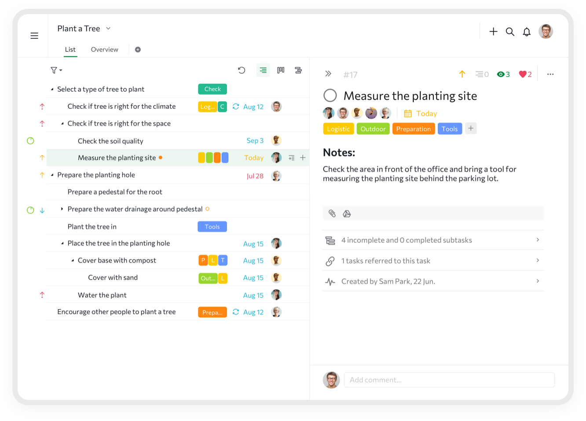This screenshot has height=421, width=586.
Task: Add a new tag with the plus button
Action: pos(471,128)
